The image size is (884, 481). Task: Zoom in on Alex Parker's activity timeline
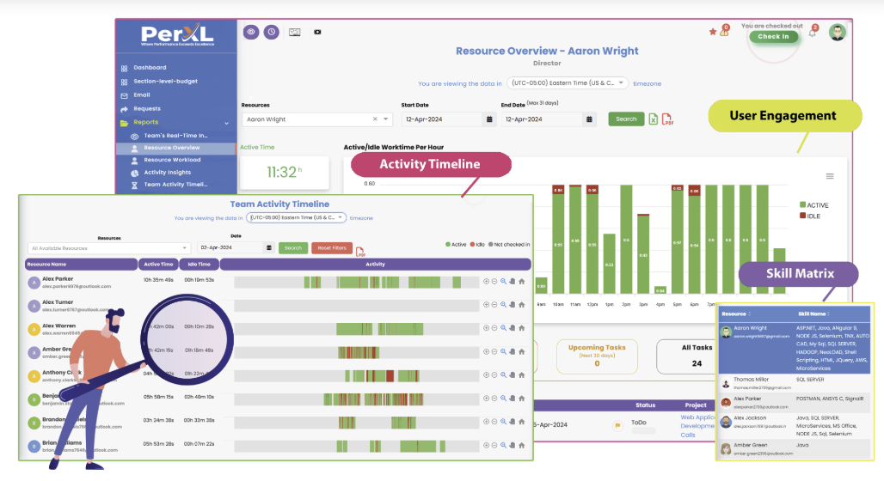tap(486, 281)
